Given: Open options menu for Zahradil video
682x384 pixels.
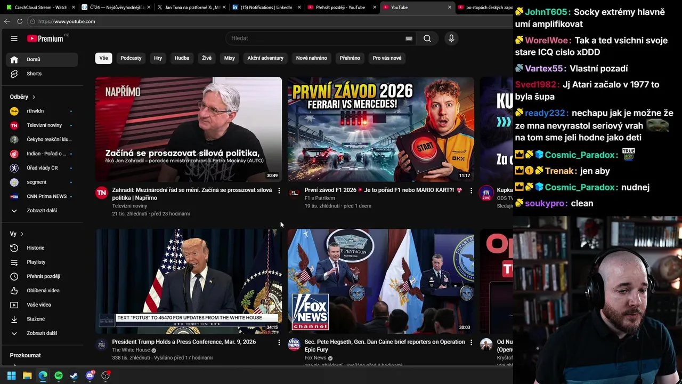Looking at the screenshot, I should pos(279,190).
